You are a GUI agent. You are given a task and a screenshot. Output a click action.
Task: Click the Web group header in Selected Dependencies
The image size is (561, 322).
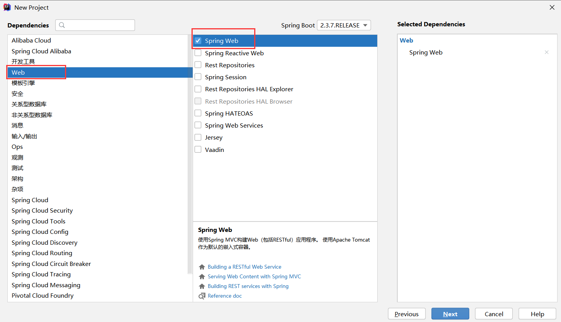tap(406, 40)
